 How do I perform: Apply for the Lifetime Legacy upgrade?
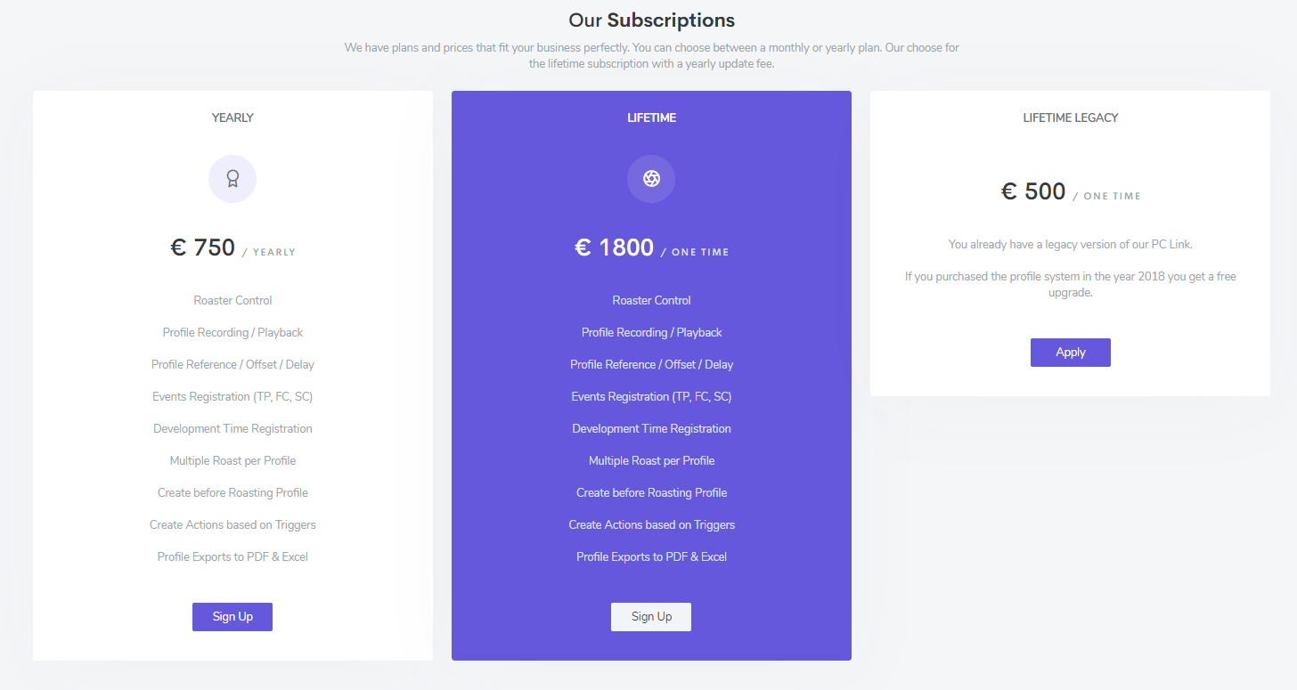pos(1071,353)
